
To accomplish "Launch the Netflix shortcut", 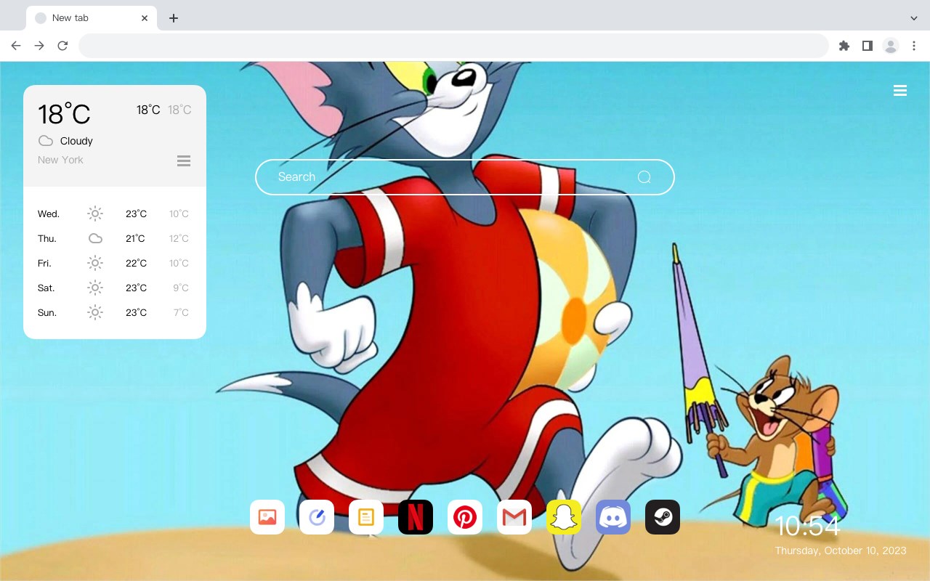I will click(x=416, y=517).
